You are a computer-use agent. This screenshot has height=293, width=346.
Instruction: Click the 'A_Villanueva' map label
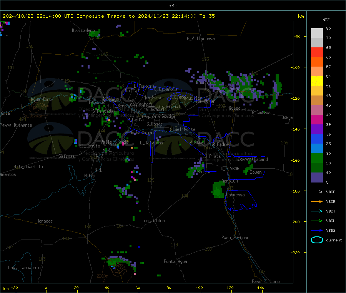click(201, 39)
